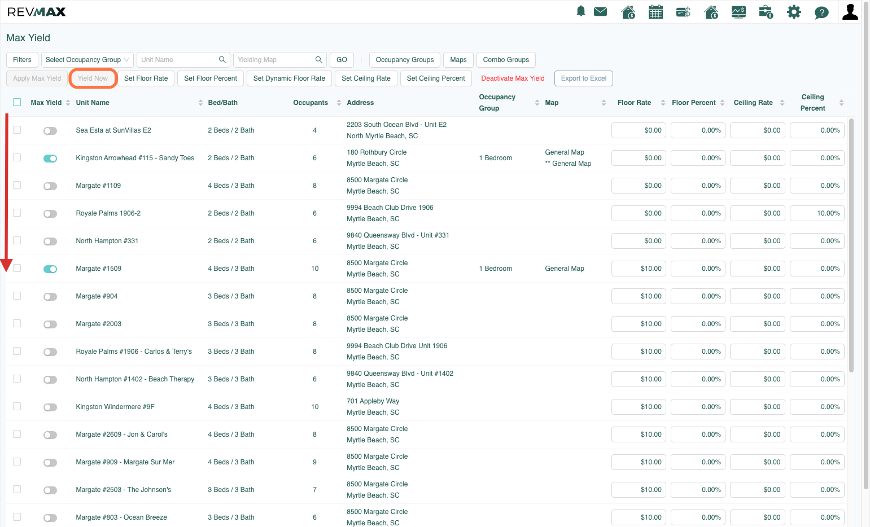Check the select-all header checkbox

coord(17,102)
